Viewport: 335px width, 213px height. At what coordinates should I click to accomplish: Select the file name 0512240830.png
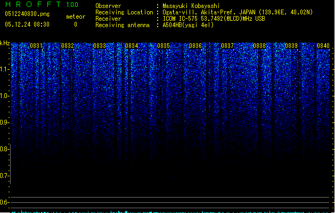click(x=27, y=14)
